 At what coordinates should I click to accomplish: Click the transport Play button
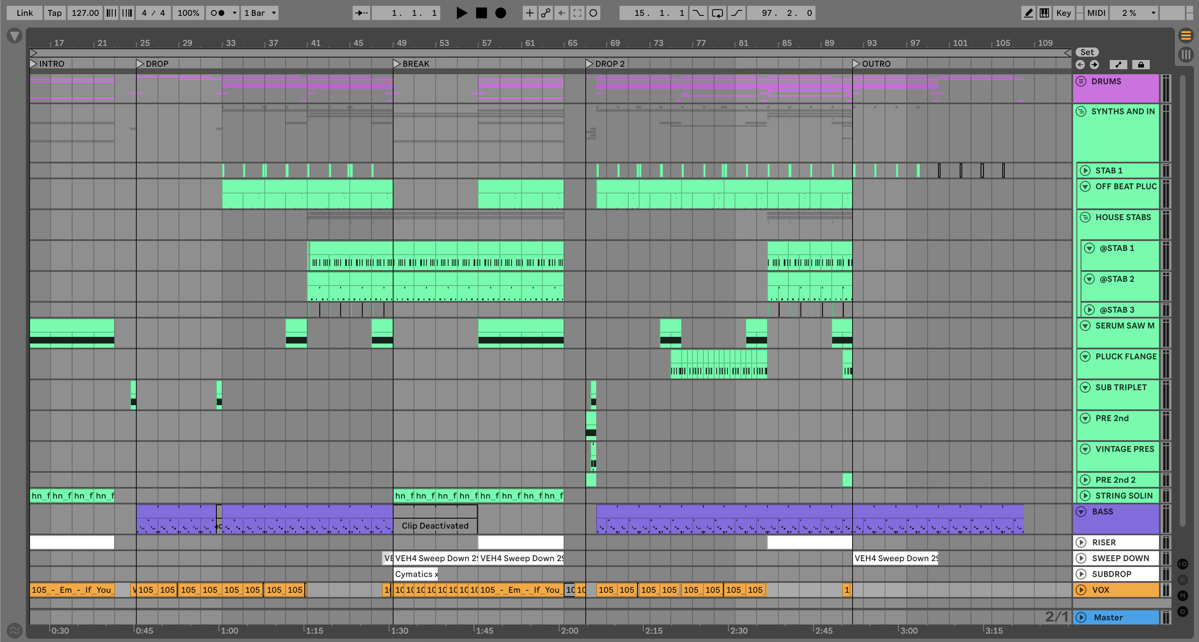(461, 13)
